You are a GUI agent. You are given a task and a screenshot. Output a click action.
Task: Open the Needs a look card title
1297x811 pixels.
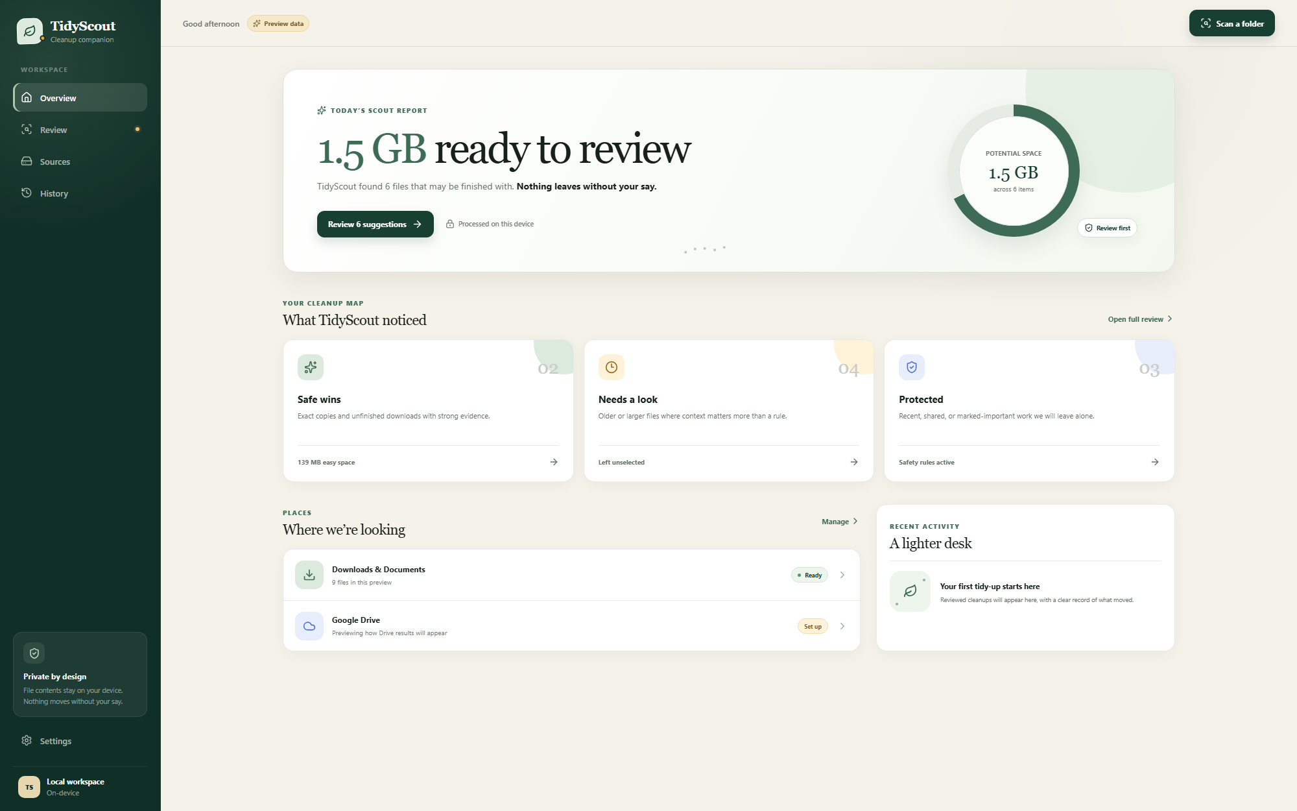coord(628,400)
